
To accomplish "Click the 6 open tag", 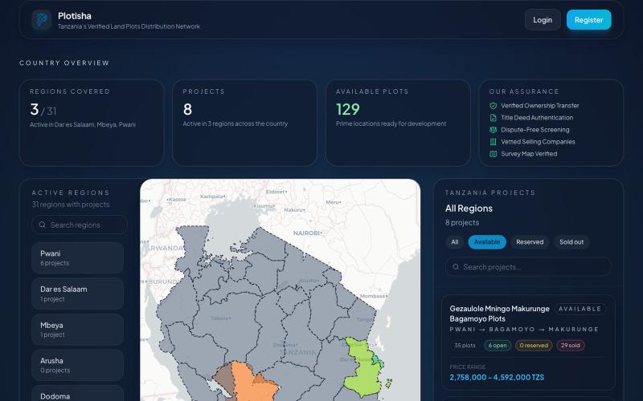I will point(498,346).
